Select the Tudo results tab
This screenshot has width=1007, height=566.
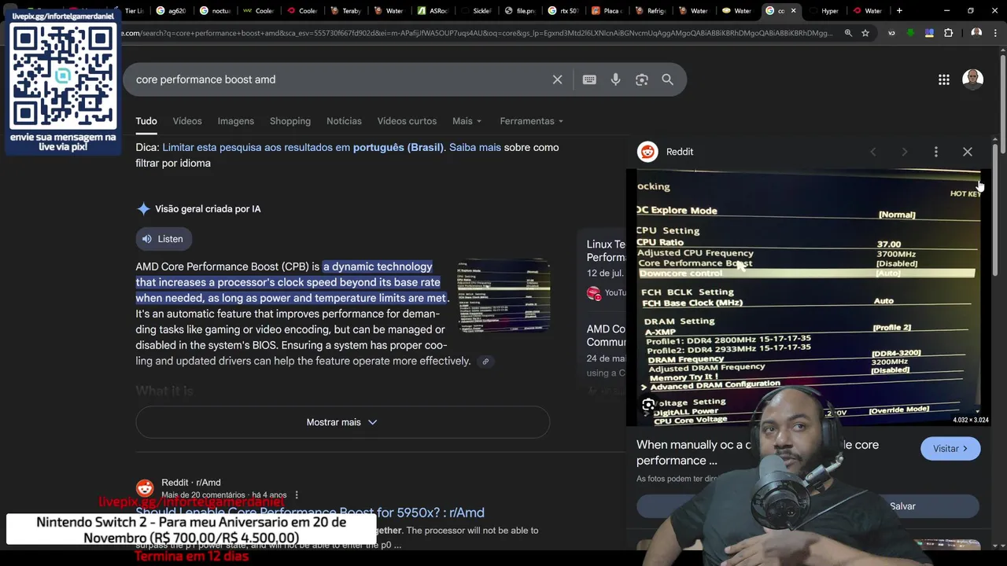146,121
